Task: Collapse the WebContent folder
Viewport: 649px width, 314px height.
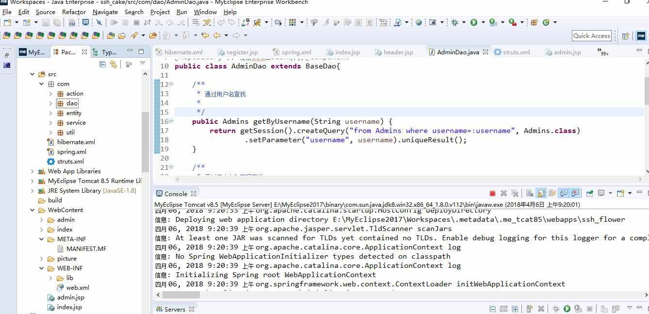Action: click(x=32, y=210)
